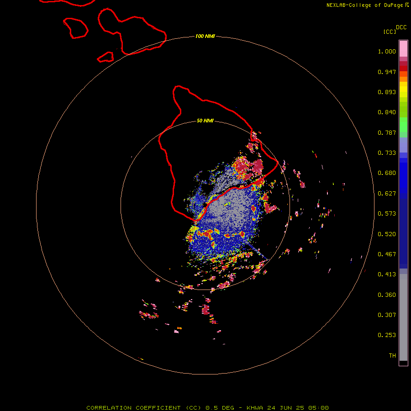Image resolution: width=411 pixels, height=411 pixels.
Task: Click the DCC label above color scale
Action: tap(401, 27)
